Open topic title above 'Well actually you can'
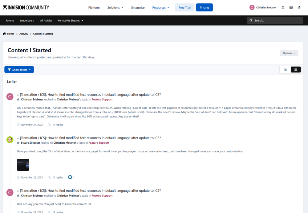This screenshot has width=308, height=213. (90, 190)
